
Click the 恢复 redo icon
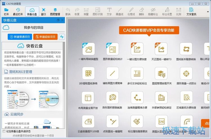click(x=77, y=12)
